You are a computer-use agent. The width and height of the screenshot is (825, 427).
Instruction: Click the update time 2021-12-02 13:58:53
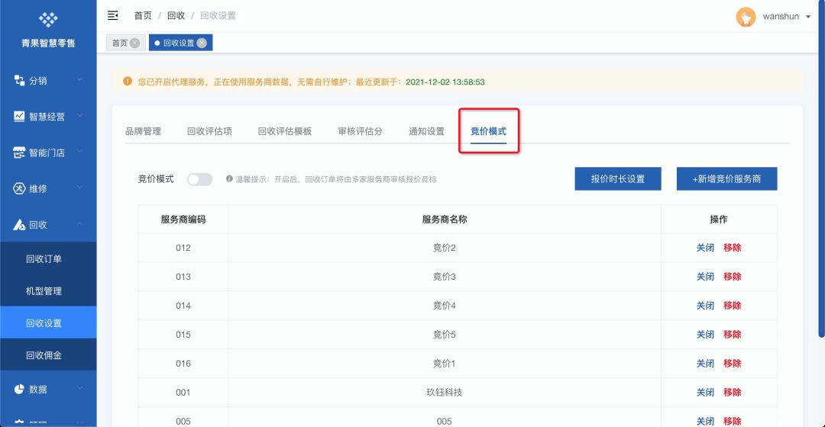click(445, 82)
